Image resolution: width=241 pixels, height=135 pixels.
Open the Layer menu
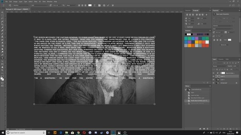pyautogui.click(x=21, y=1)
